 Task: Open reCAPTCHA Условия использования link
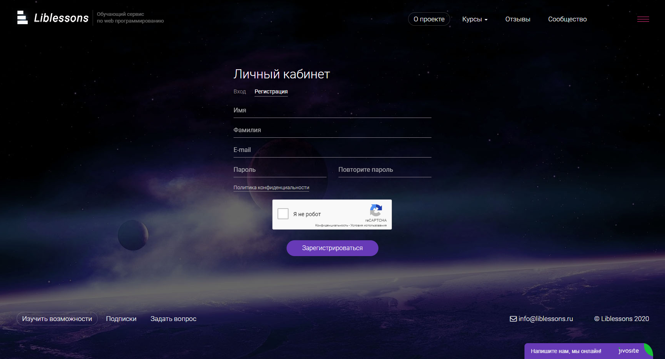(x=369, y=226)
